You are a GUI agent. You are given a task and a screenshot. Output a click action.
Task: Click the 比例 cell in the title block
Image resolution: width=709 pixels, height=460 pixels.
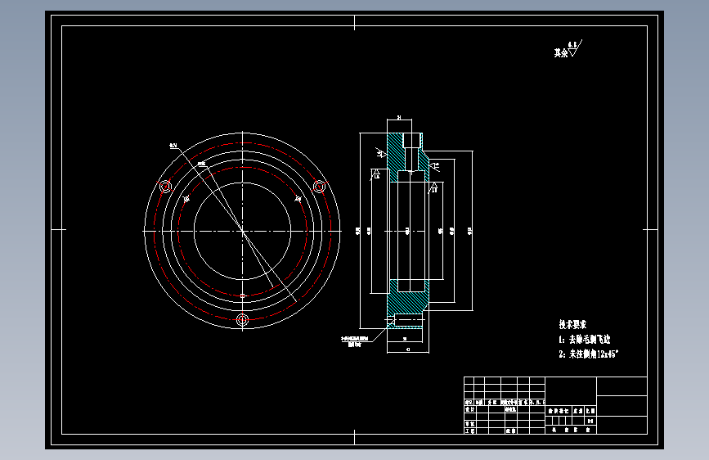pos(590,411)
